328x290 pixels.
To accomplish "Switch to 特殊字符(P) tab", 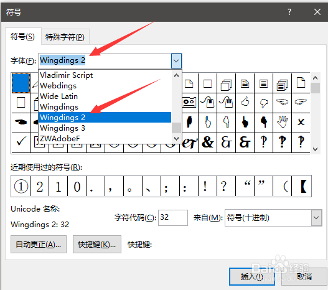I will pyautogui.click(x=65, y=37).
